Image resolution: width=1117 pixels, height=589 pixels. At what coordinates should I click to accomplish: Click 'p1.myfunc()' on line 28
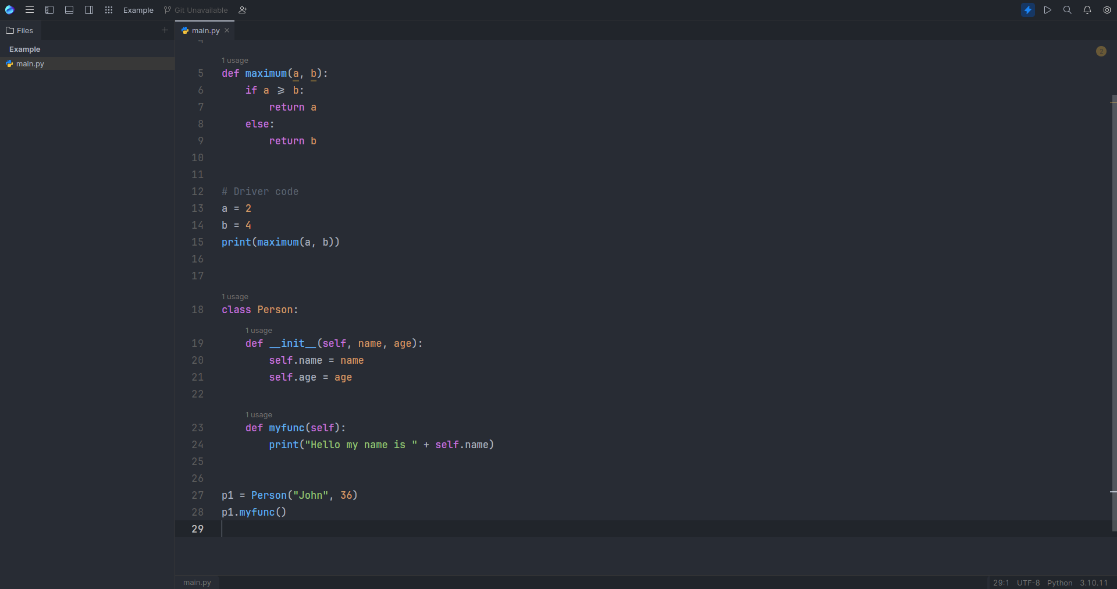[x=254, y=512]
